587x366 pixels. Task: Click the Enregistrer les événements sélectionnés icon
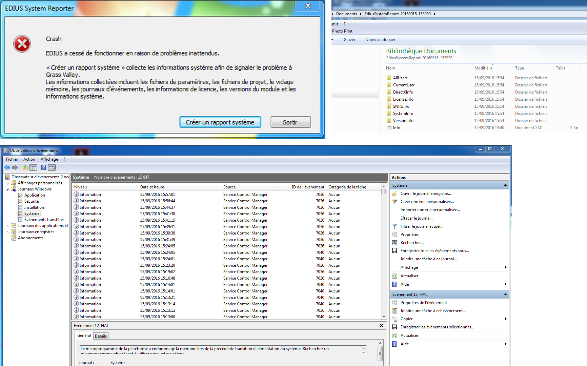point(394,327)
